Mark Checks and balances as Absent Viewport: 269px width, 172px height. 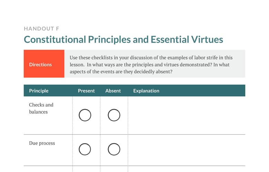pyautogui.click(x=114, y=115)
